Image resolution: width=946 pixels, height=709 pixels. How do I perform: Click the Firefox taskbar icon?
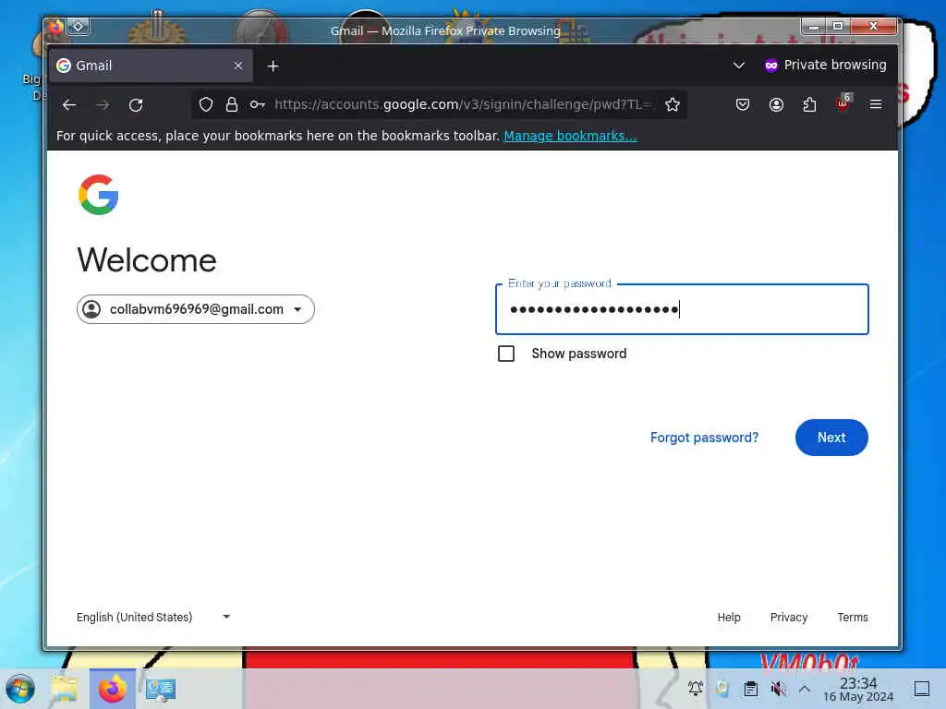tap(112, 689)
